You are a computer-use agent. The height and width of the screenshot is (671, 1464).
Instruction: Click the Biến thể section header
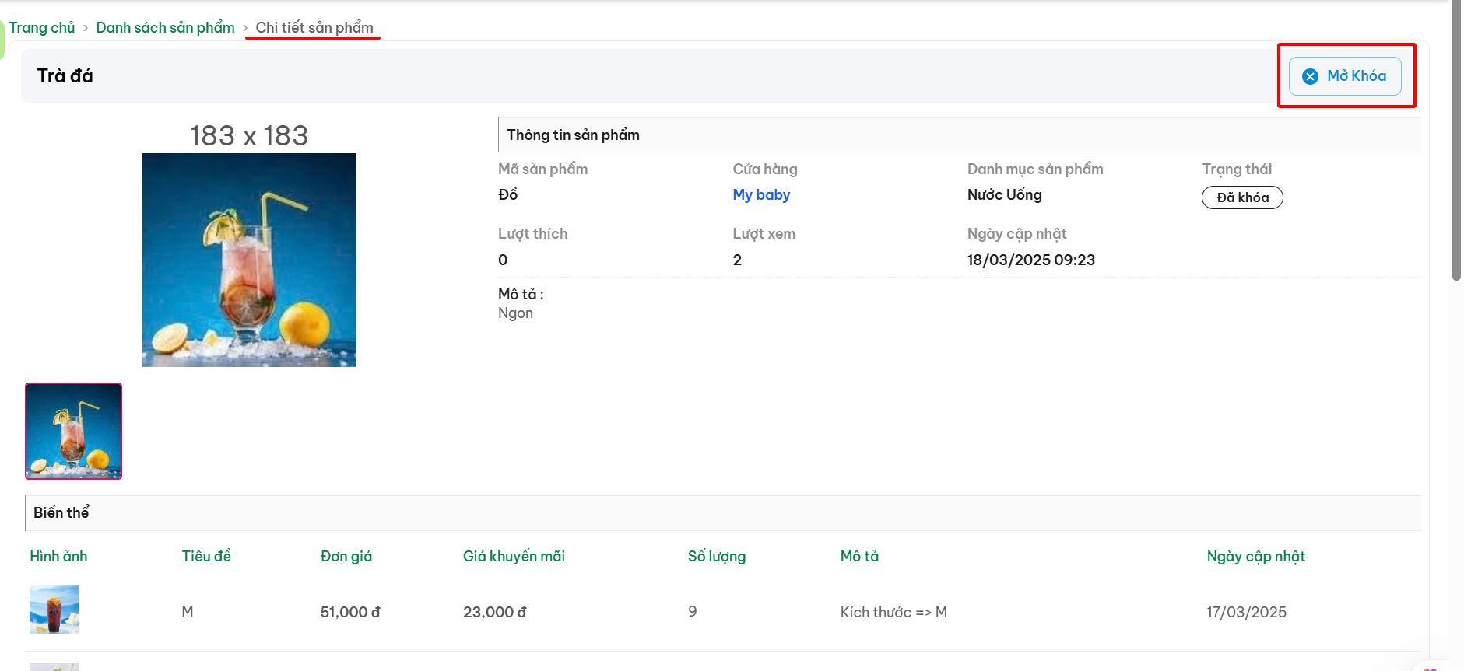point(723,513)
